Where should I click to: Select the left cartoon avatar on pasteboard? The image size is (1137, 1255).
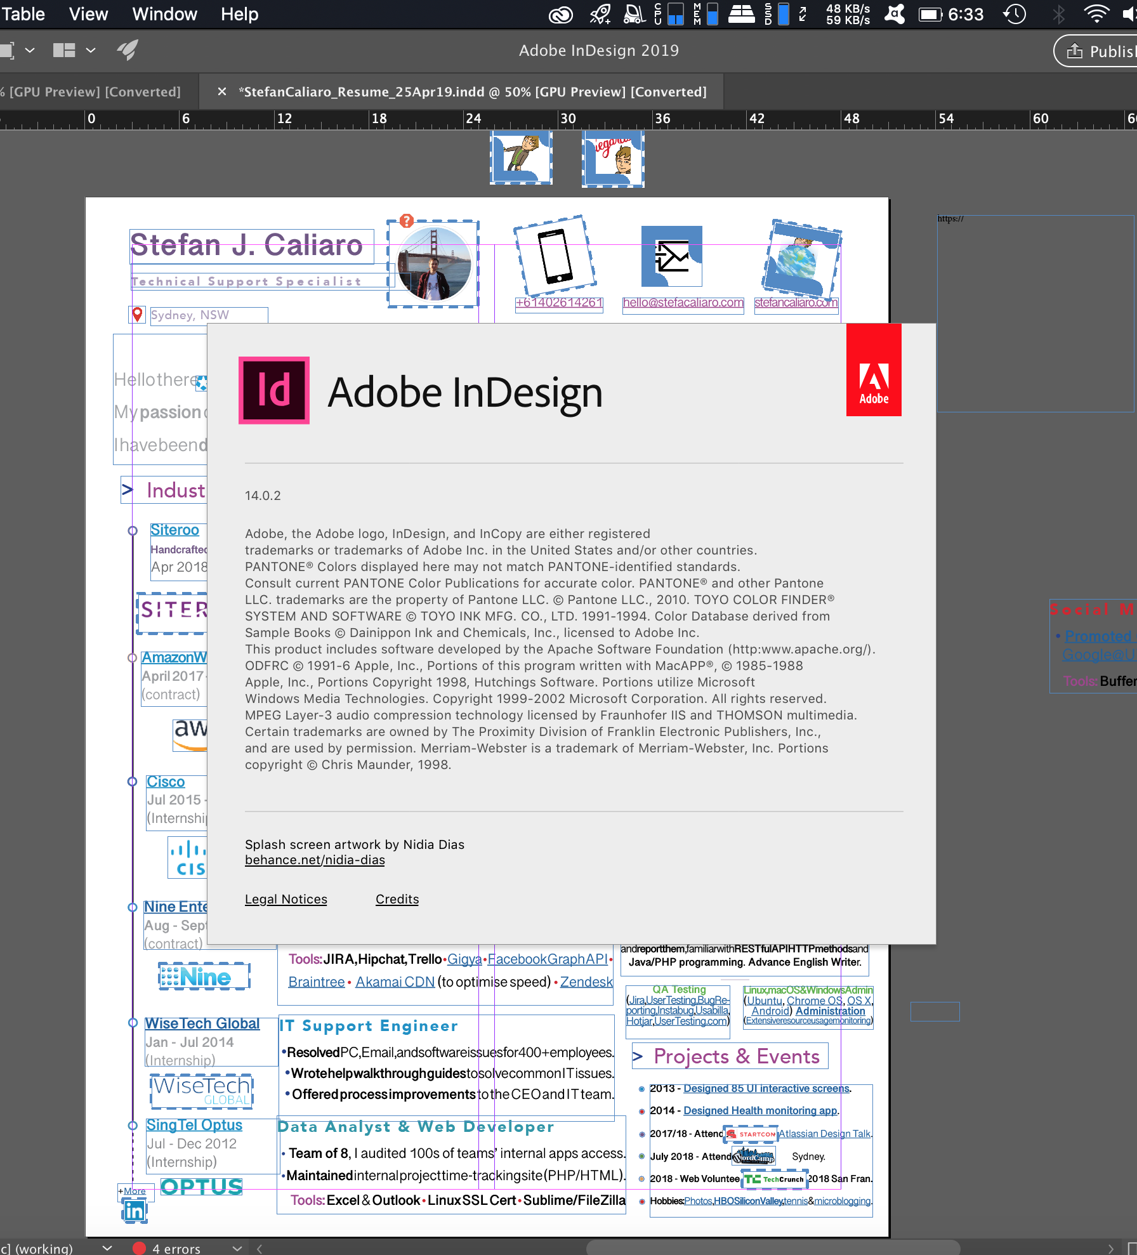tap(522, 157)
